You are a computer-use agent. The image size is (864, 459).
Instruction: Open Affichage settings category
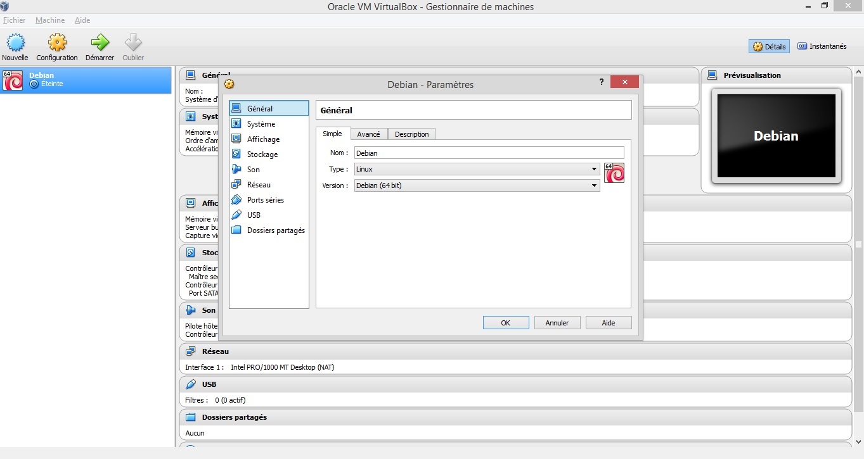pyautogui.click(x=269, y=139)
